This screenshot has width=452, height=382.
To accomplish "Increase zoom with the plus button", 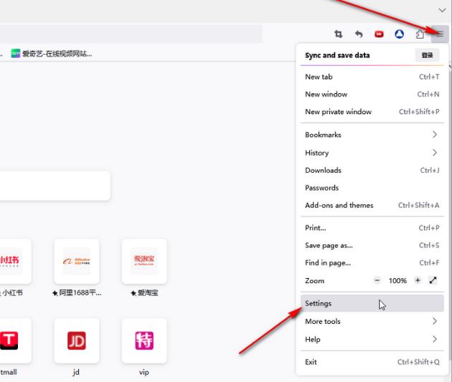I will tap(418, 280).
